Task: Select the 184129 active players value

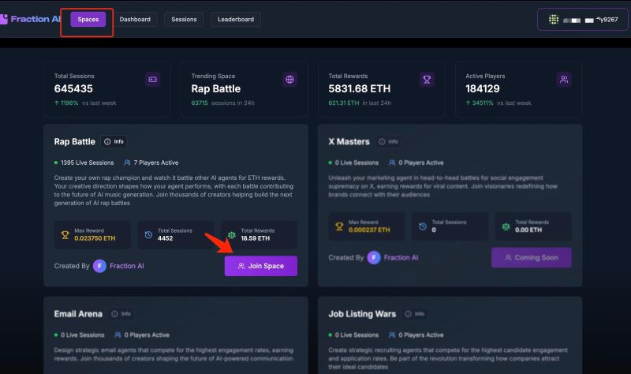Action: tap(483, 88)
